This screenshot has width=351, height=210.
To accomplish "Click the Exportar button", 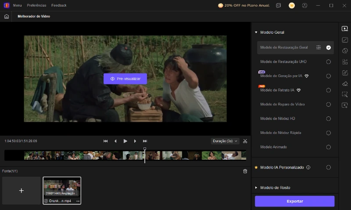I will click(x=294, y=201).
